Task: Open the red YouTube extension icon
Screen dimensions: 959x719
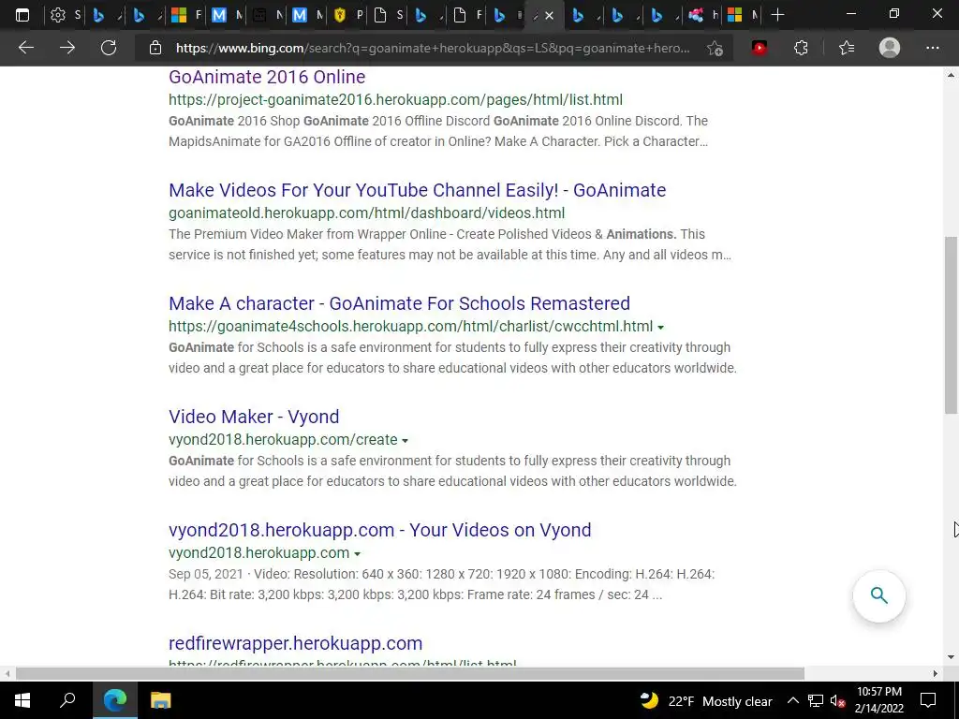Action: pyautogui.click(x=759, y=48)
